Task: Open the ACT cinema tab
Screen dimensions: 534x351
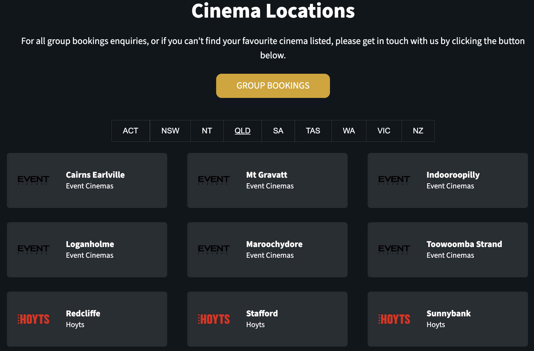Action: [130, 131]
